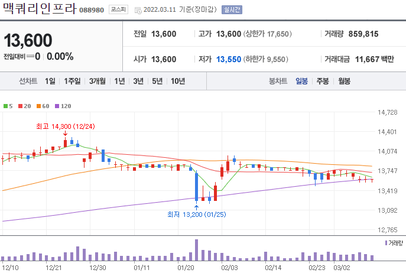Screen dimensions: 406x273
Task: Click the 시가 13,600 value
Action: (164, 59)
